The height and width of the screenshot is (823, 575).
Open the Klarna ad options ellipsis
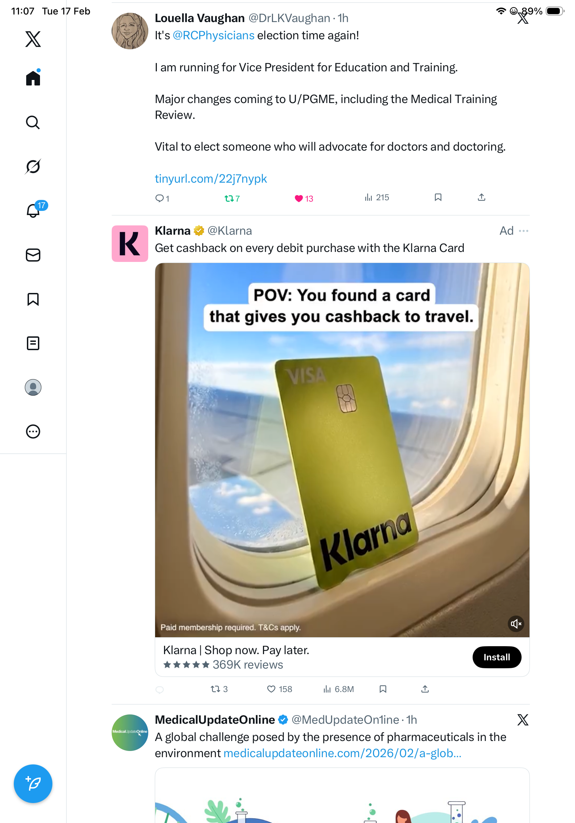point(523,231)
